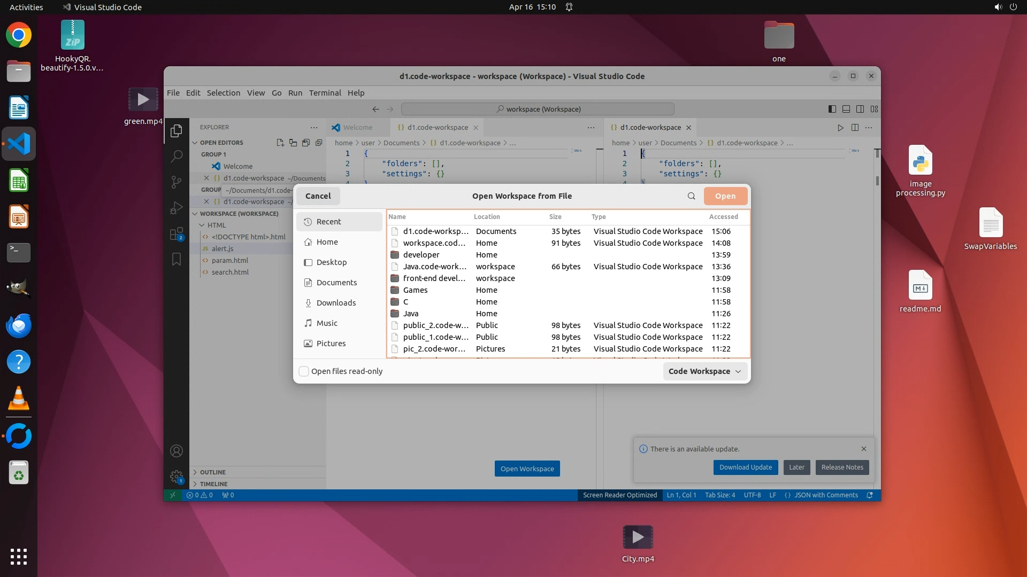Toggle the bottom panel layout icon
Image resolution: width=1027 pixels, height=577 pixels.
coord(846,109)
